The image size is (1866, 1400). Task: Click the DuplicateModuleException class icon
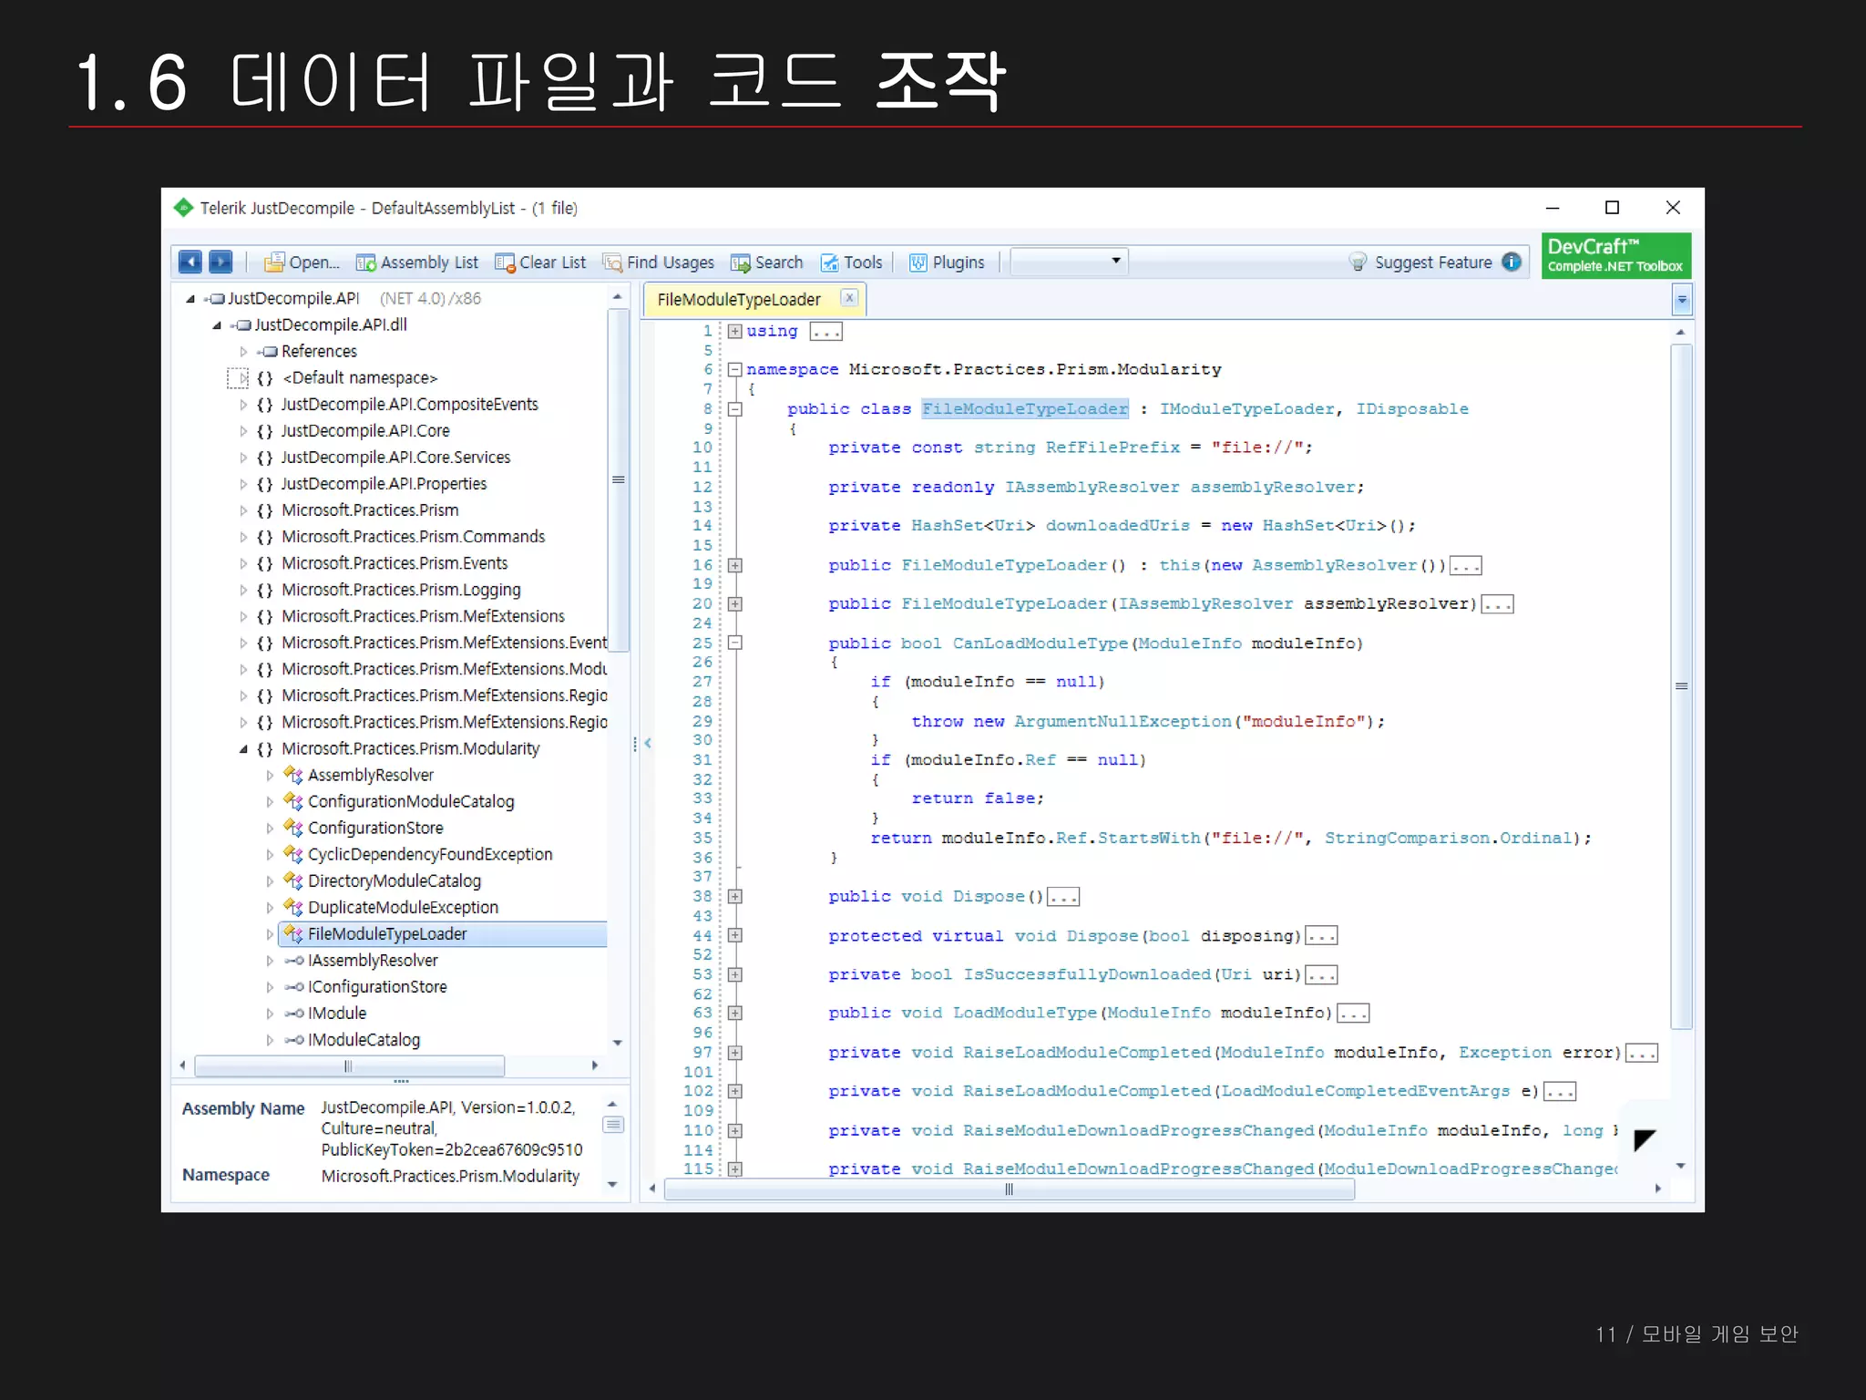coord(292,907)
